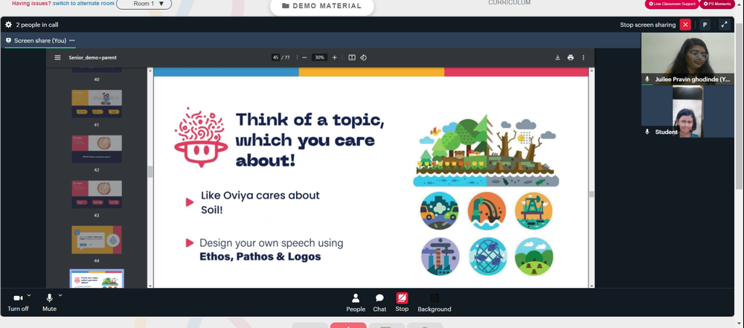Open Background settings
This screenshot has width=744, height=328.
pyautogui.click(x=434, y=303)
